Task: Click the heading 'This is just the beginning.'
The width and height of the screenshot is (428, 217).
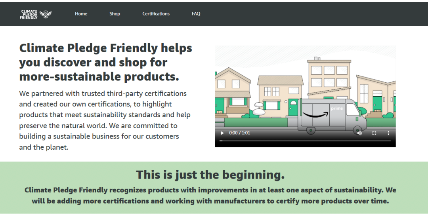Action: click(x=210, y=175)
